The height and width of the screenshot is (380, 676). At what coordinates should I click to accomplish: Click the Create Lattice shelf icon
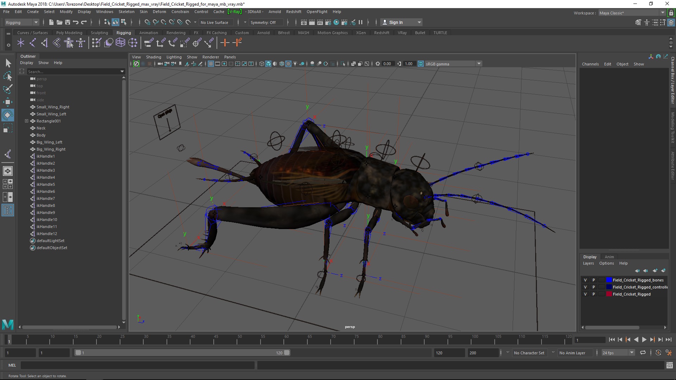120,43
